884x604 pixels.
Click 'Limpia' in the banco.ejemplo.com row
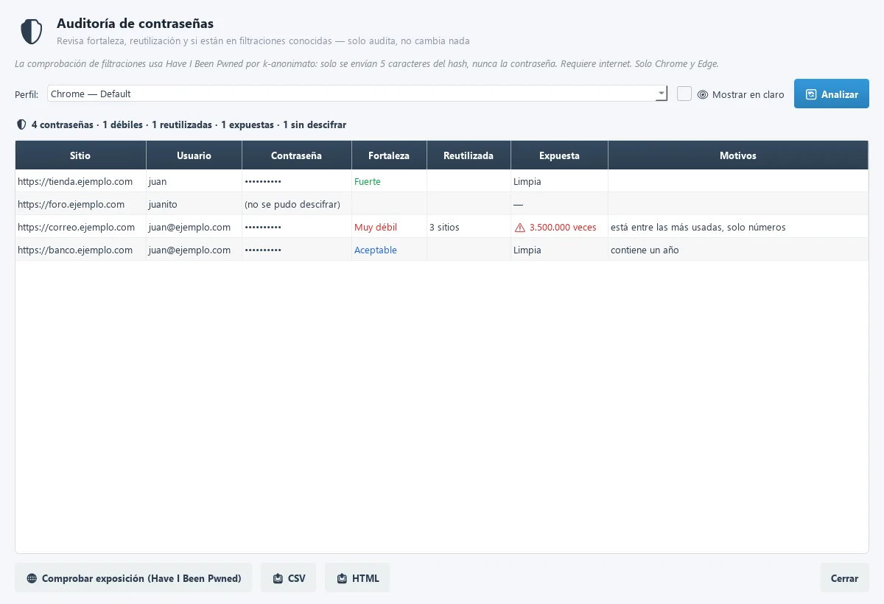click(527, 250)
